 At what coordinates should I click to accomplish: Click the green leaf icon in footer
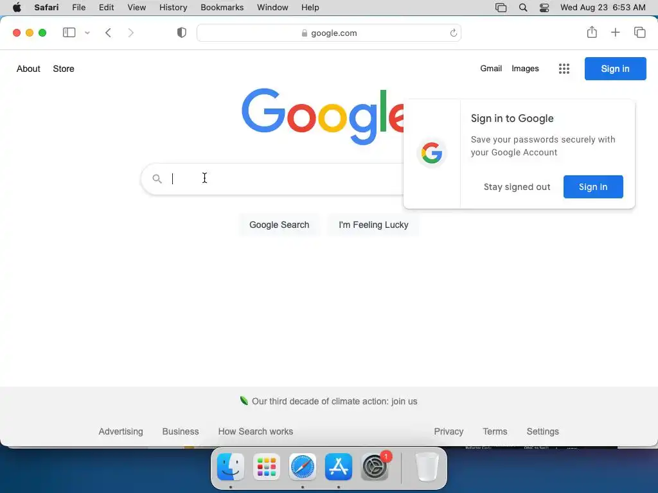pos(244,401)
